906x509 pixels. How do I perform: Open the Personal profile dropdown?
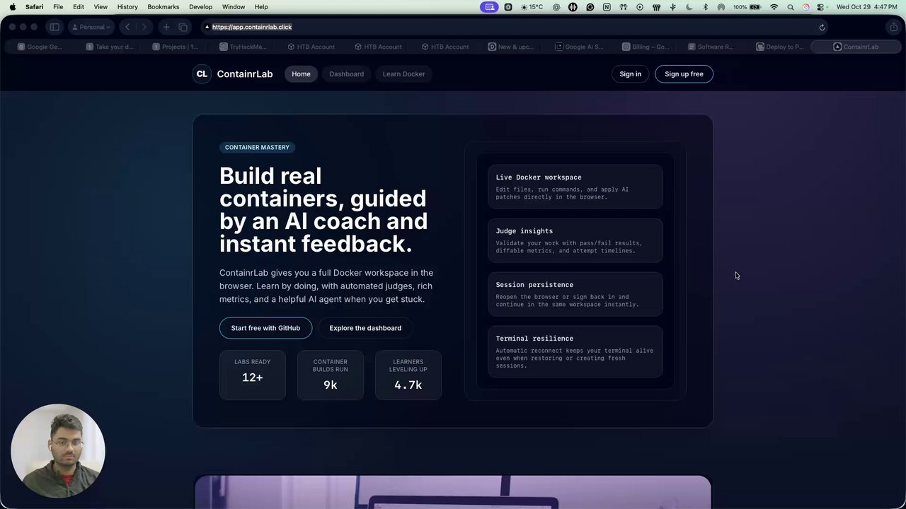tap(91, 27)
